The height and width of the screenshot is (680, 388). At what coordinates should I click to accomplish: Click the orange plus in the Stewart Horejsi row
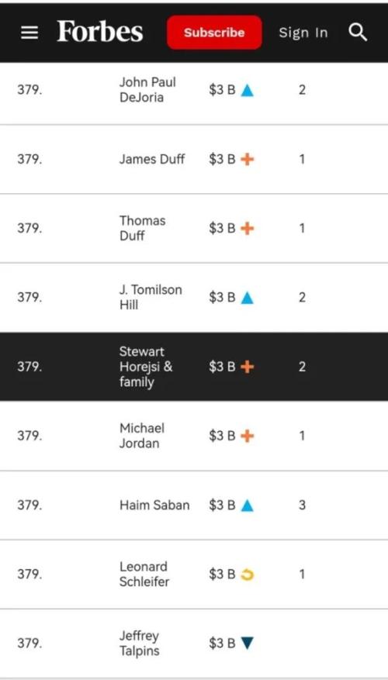[247, 367]
